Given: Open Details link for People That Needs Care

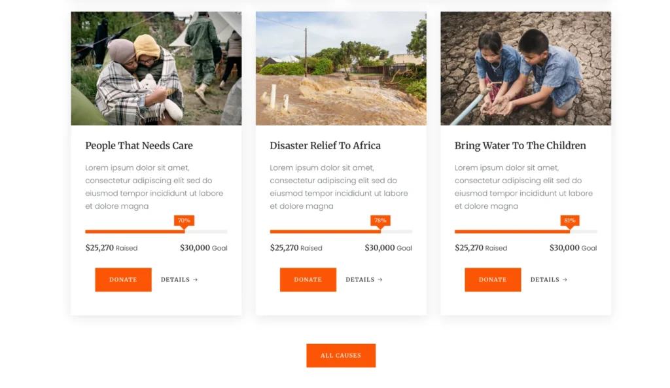Looking at the screenshot, I should (x=179, y=279).
